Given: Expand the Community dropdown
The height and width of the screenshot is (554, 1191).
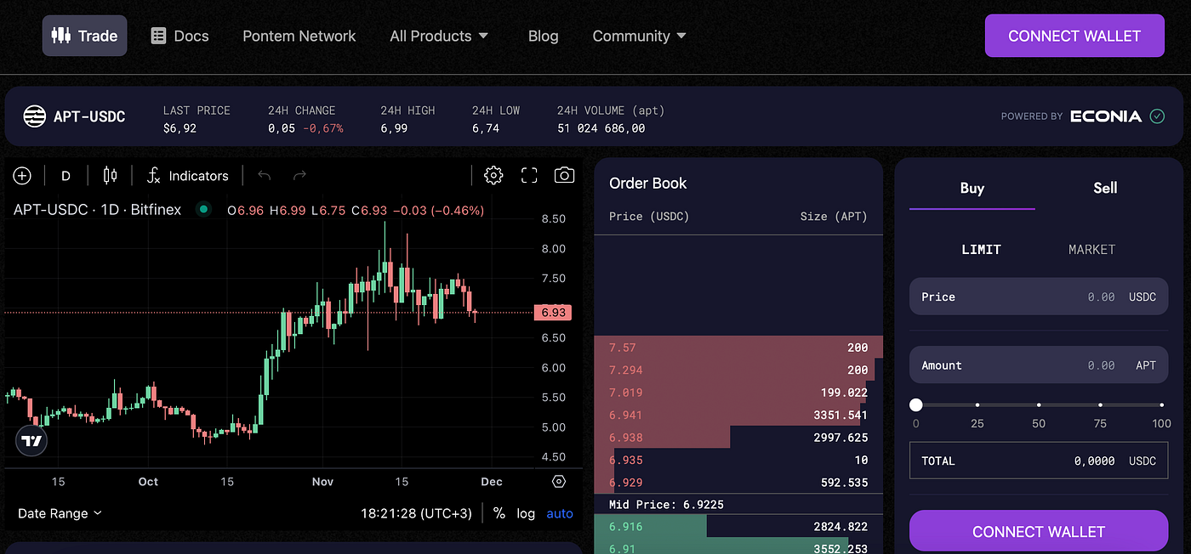Looking at the screenshot, I should coord(639,36).
